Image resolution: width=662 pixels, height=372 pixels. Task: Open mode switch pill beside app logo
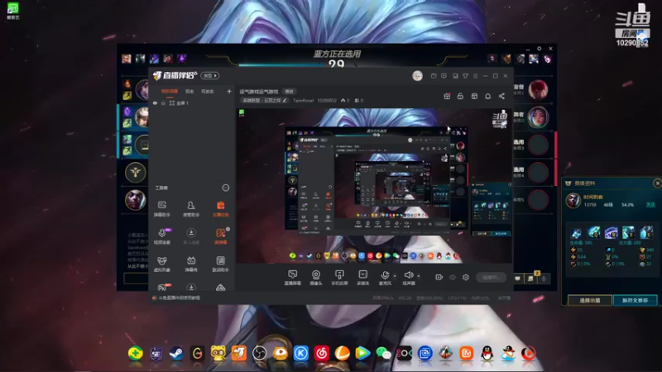210,75
